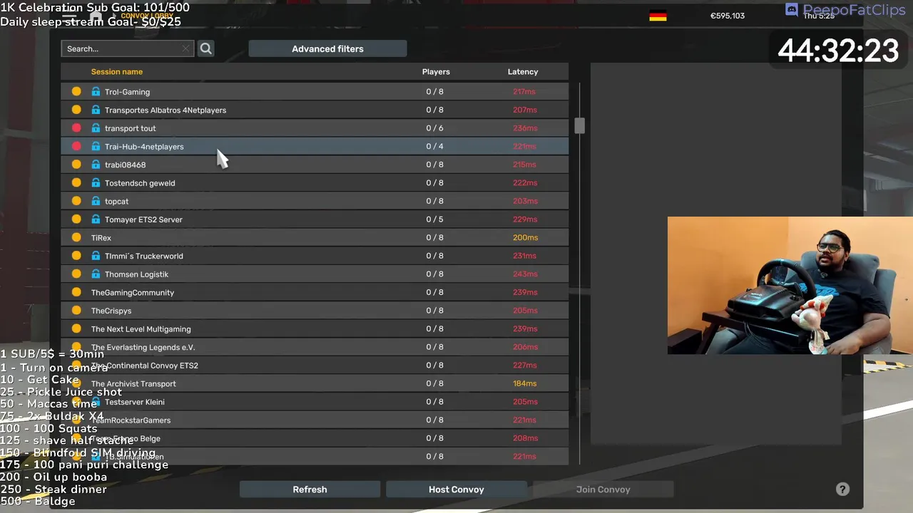Screen dimensions: 913x513
Task: Open Advanced filters
Action: pos(327,48)
